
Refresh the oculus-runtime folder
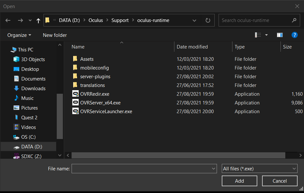pyautogui.click(x=208, y=20)
